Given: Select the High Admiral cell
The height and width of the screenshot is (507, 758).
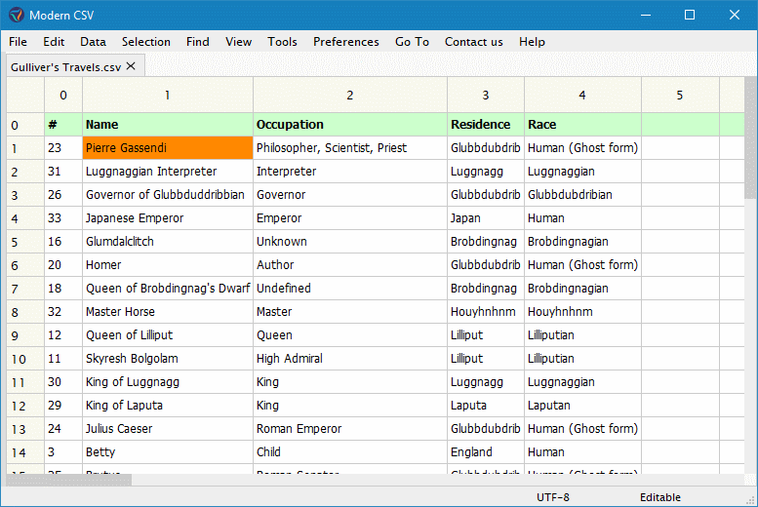Looking at the screenshot, I should pos(349,359).
